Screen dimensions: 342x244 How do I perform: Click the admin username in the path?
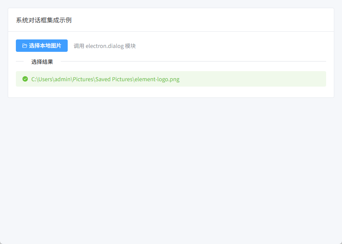coord(62,79)
